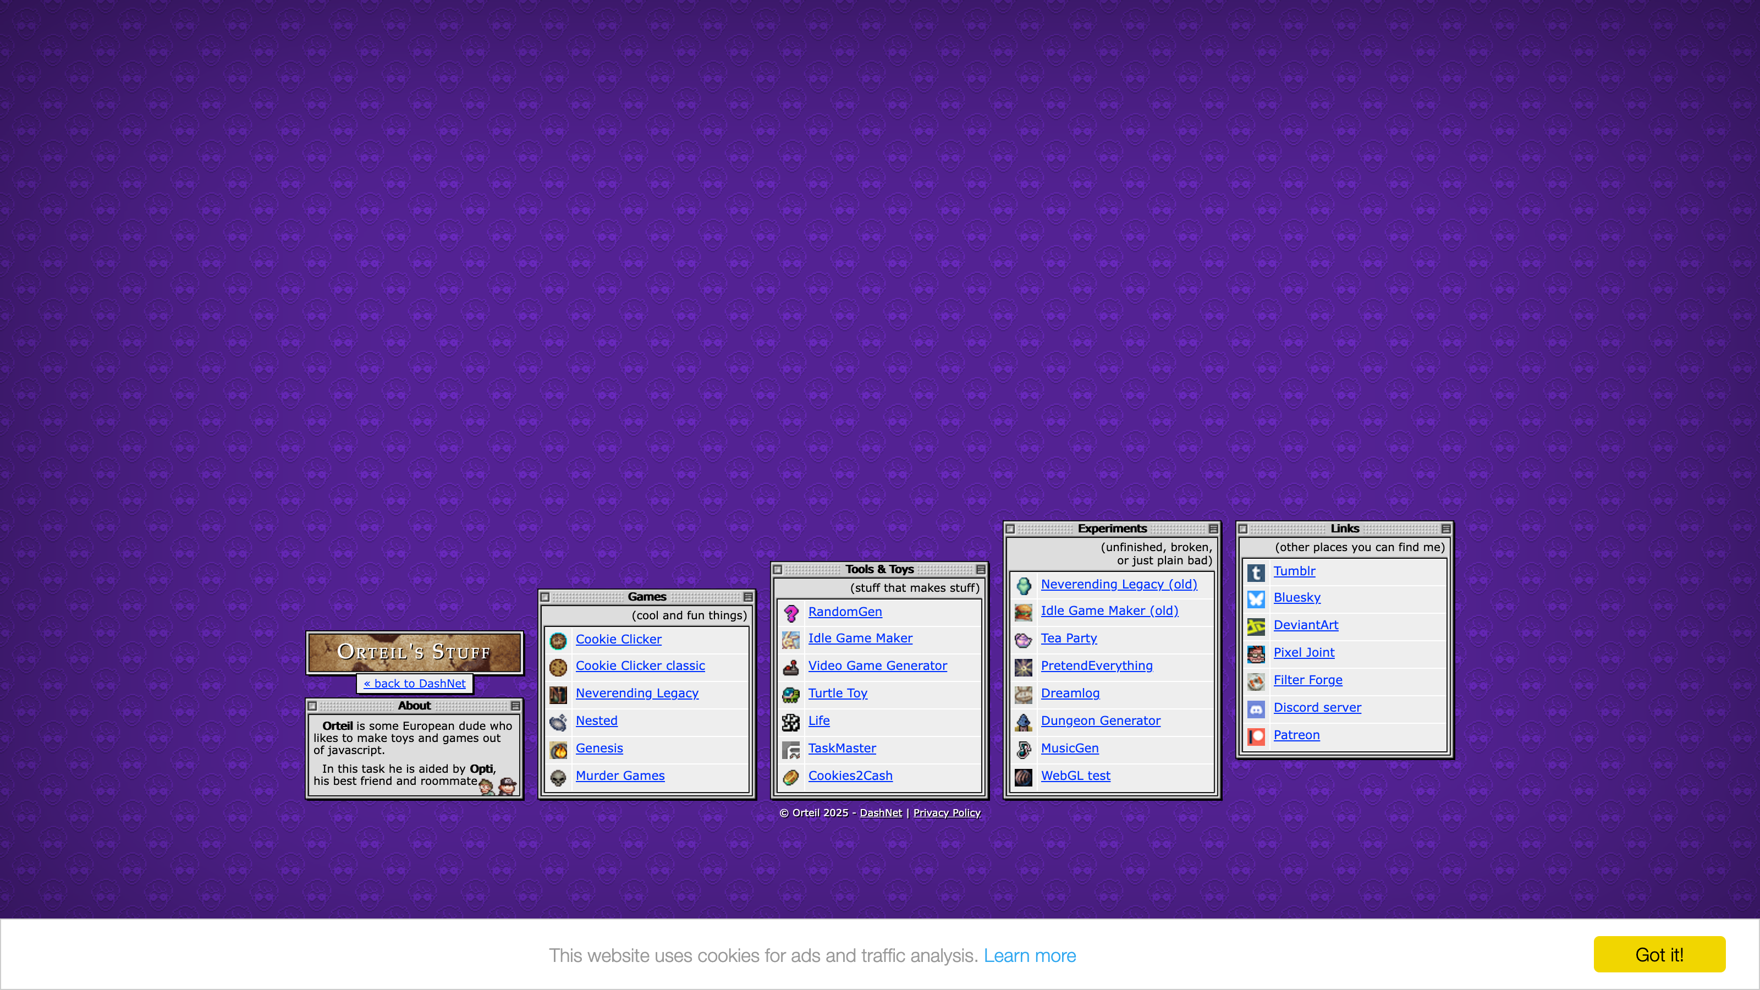Screen dimensions: 1760x990
Task: Click the Tumblr logo icon
Action: 1256,573
